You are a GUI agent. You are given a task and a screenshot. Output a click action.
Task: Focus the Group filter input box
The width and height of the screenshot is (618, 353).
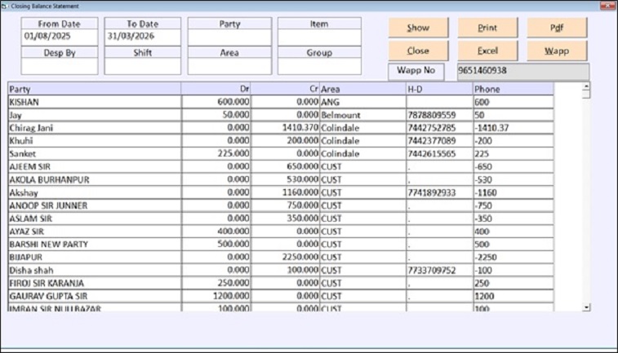pyautogui.click(x=319, y=66)
